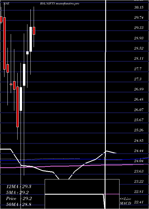The width and height of the screenshot is (149, 209).
Task: Select the small white candlestick near 28.52
Action: 27,53
